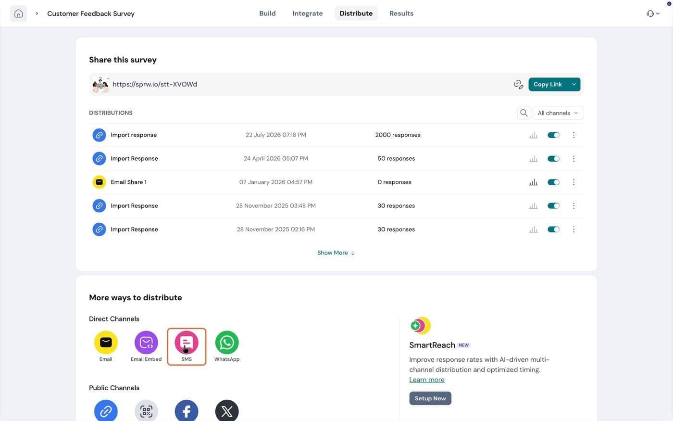Search distributions with magnifier icon
This screenshot has height=421, width=673.
[x=524, y=113]
